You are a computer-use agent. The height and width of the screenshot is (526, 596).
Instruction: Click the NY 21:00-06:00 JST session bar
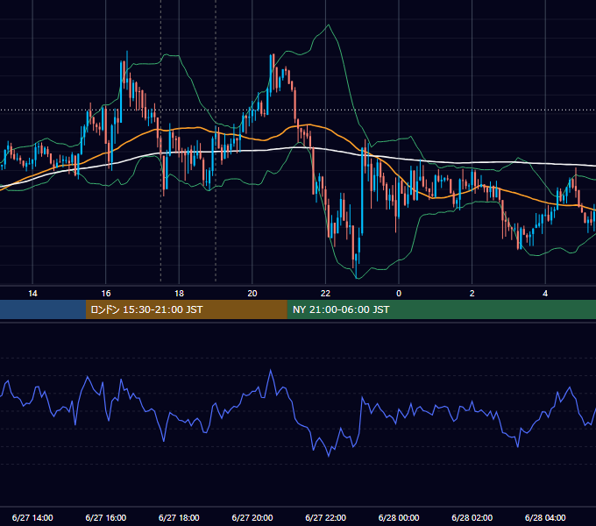[x=441, y=309]
